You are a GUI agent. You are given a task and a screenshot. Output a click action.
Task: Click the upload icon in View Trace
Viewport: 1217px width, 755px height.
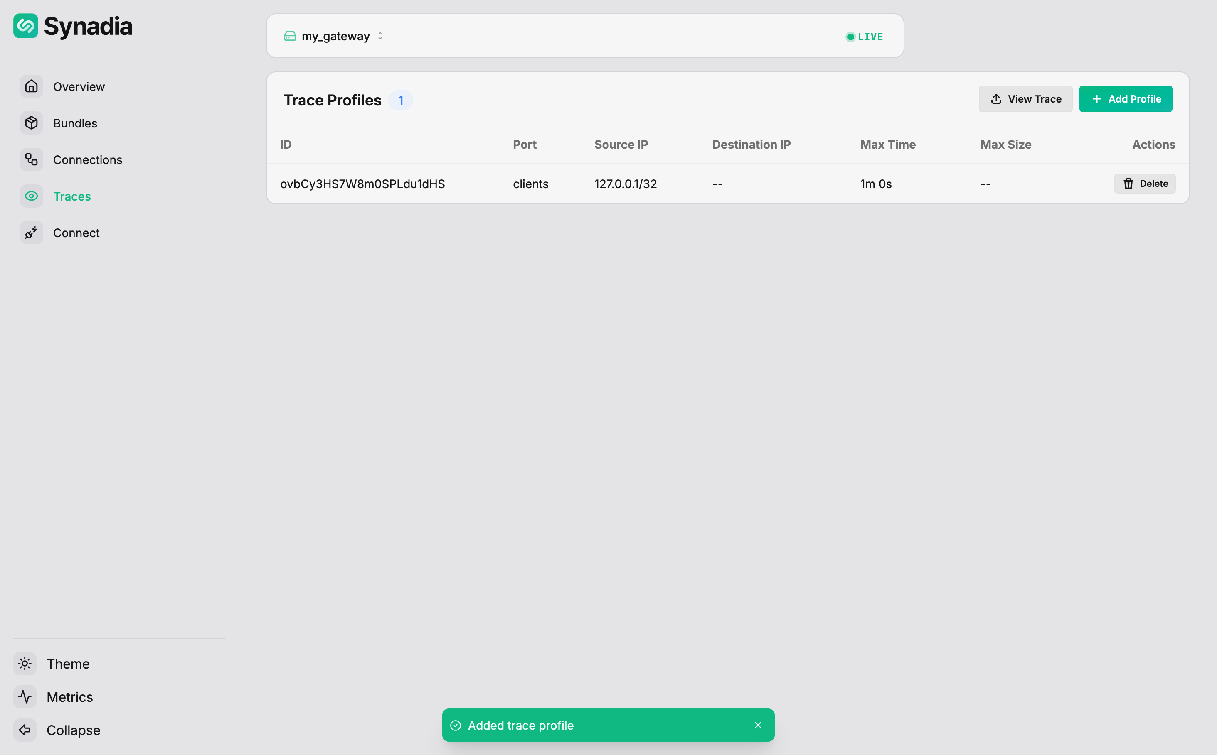996,99
